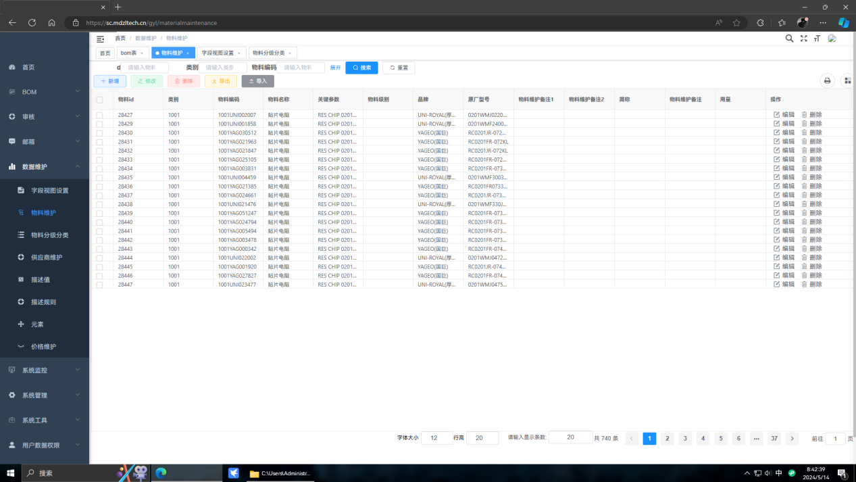
Task: Collapse the sidebar with the hamburger icon
Action: click(x=100, y=39)
